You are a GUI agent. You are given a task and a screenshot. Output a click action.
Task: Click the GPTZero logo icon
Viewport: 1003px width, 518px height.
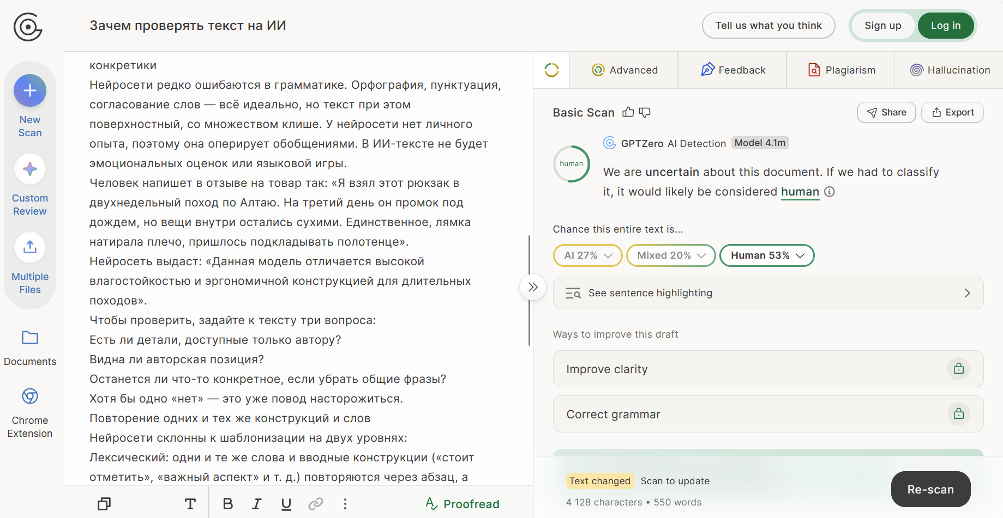(28, 27)
